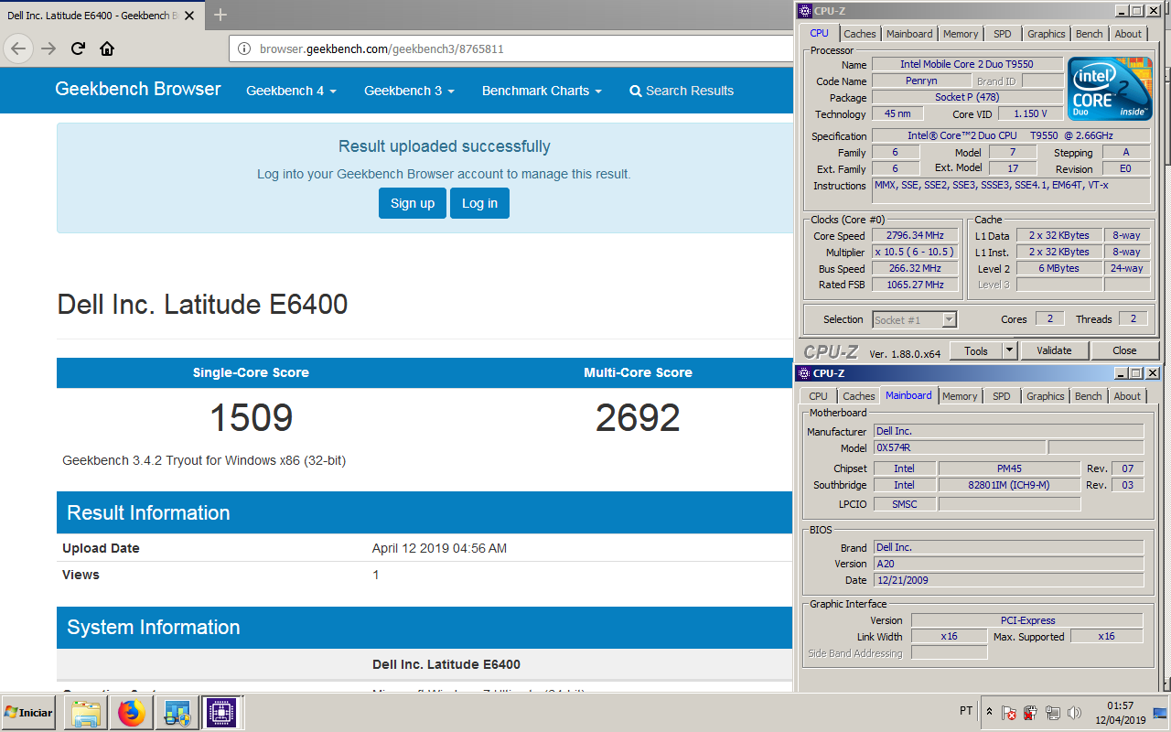Click the Geekbench Browser brand link
Viewport: 1171px width, 732px height.
[x=138, y=89]
